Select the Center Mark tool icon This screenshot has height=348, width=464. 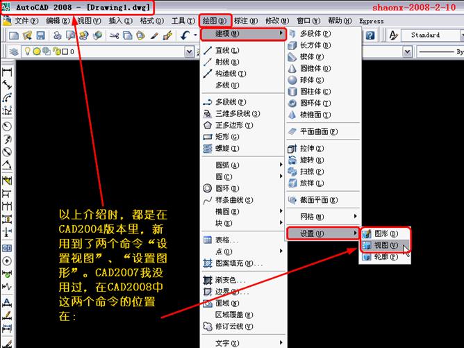click(7, 260)
